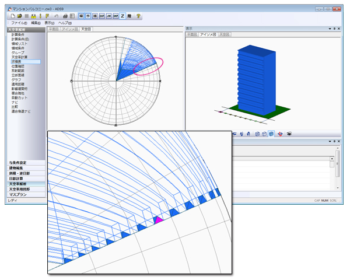This screenshot has height=280, width=350.
Task: Expand the 日影計算 section
Action: pyautogui.click(x=26, y=178)
